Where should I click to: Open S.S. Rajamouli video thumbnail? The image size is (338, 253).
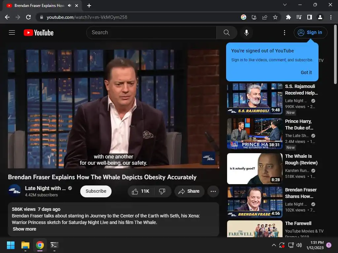point(254,98)
